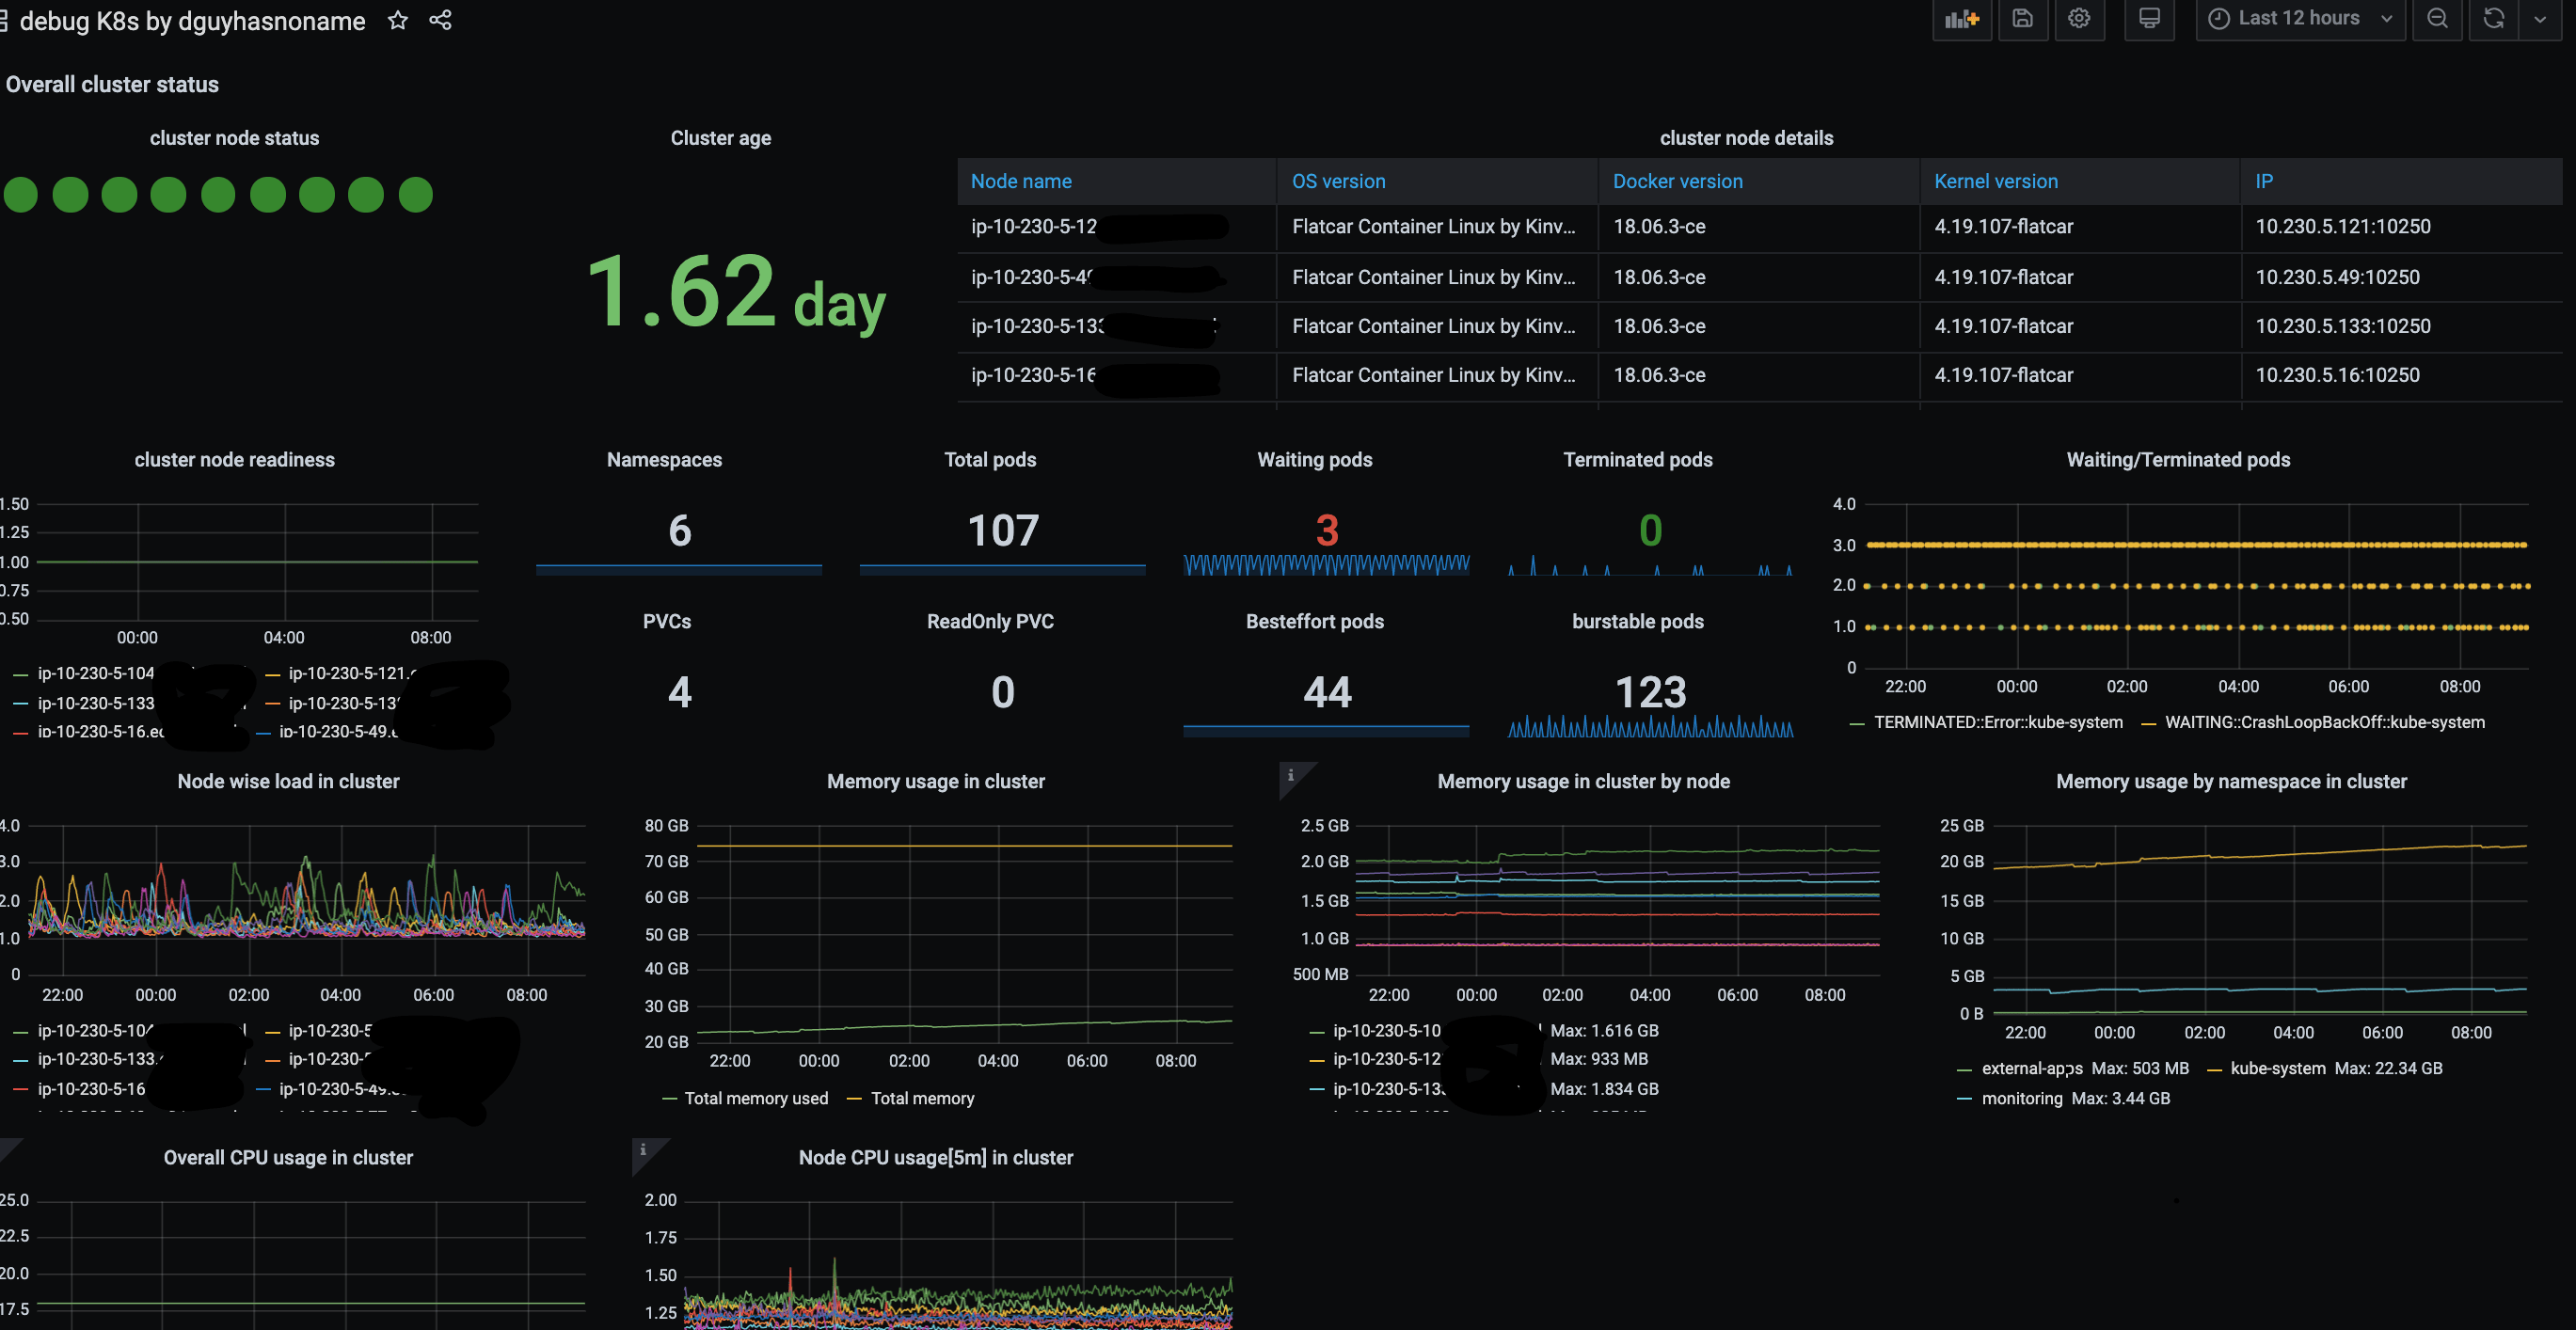This screenshot has width=2576, height=1330.
Task: Open the Besteffort pods stat panel title
Action: point(1314,622)
